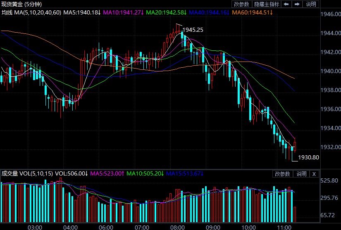Open 改参数 for the MA indicator
This screenshot has width=341, height=230.
click(241, 4)
